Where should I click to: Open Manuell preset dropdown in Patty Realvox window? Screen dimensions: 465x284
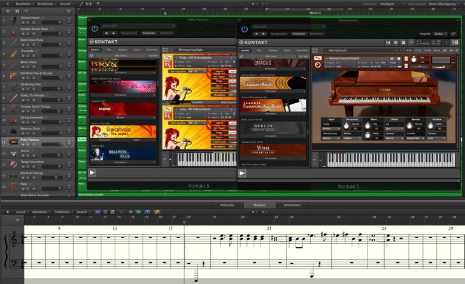[138, 26]
